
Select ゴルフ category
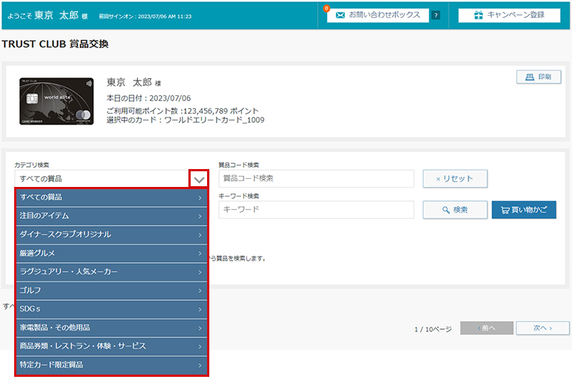(x=111, y=290)
